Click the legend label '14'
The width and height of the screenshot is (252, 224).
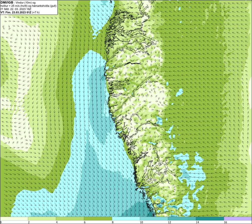[x=197, y=222]
